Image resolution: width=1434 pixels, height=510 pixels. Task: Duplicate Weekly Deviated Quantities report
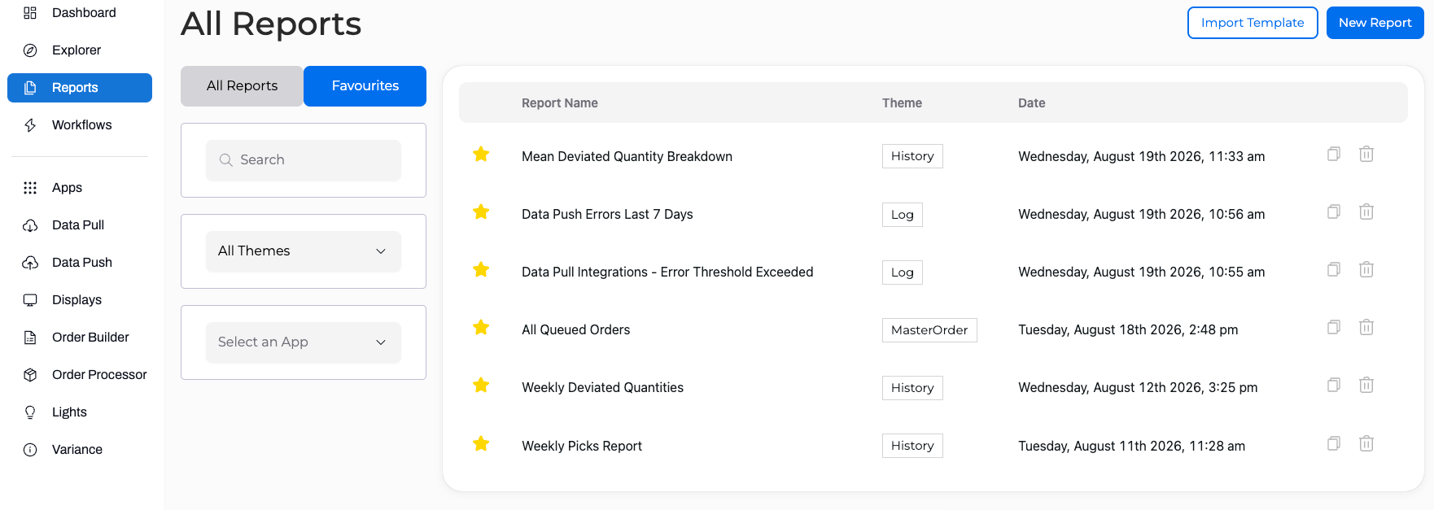click(x=1334, y=385)
